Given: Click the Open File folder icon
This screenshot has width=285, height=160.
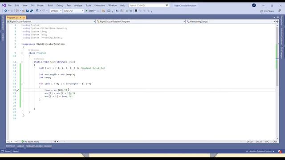Looking at the screenshot, I should [x=23, y=11].
